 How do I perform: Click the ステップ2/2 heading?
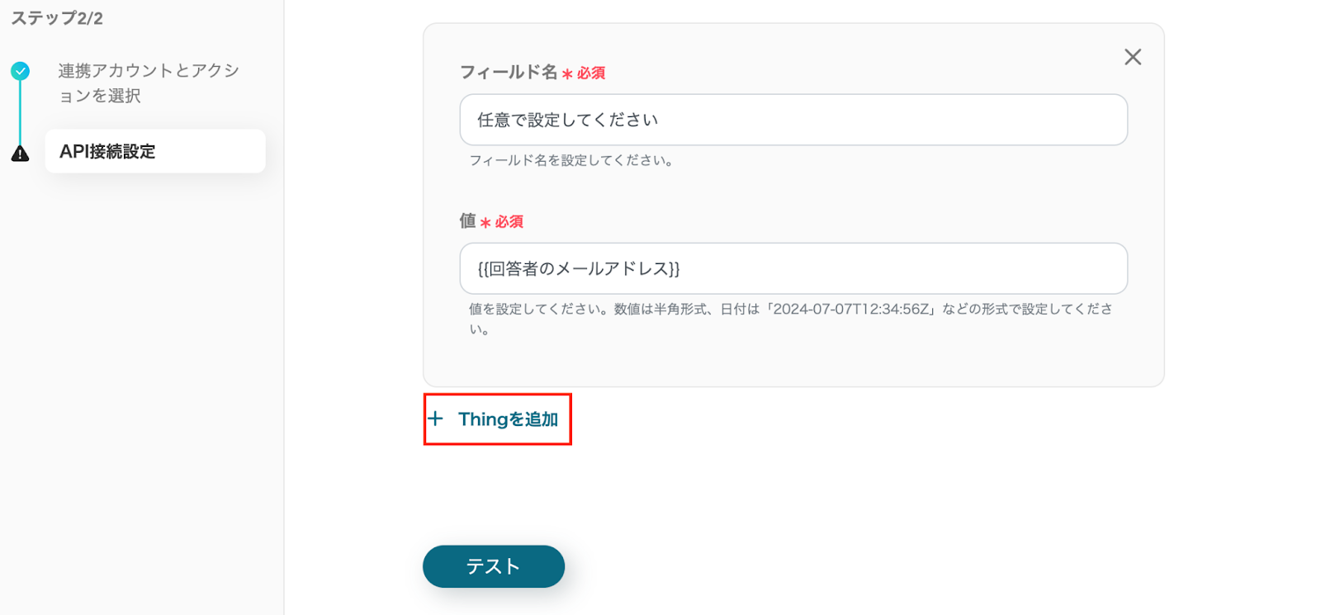tap(57, 18)
